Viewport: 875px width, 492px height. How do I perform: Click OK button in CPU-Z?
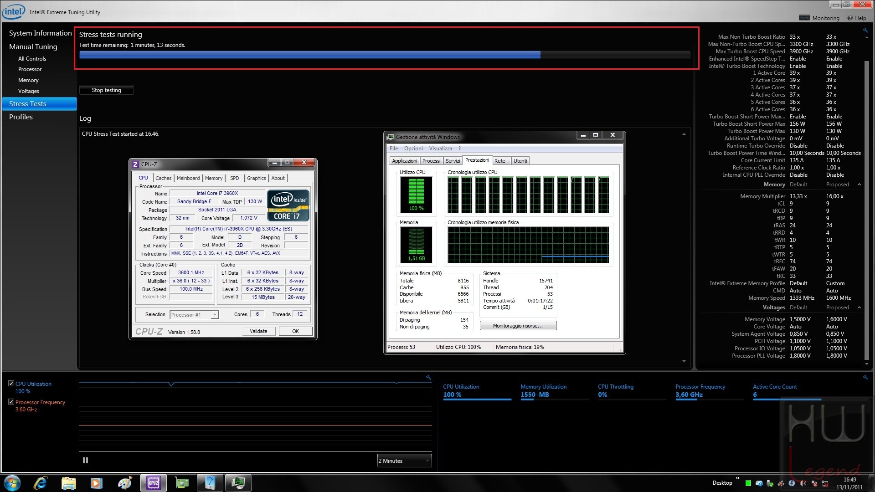click(x=295, y=331)
